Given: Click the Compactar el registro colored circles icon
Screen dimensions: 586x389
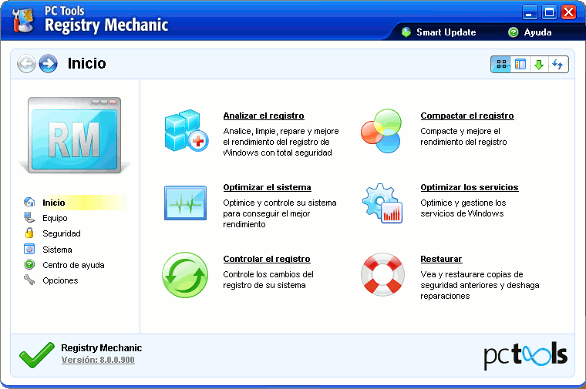Looking at the screenshot, I should click(381, 131).
